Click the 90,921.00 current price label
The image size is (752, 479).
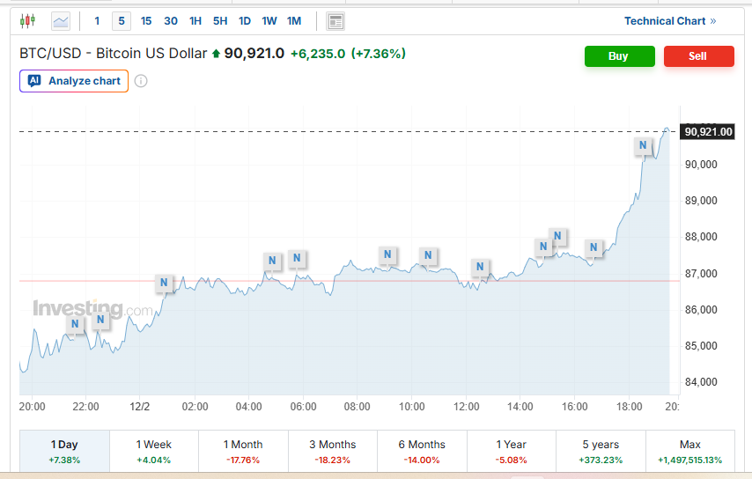(x=708, y=131)
